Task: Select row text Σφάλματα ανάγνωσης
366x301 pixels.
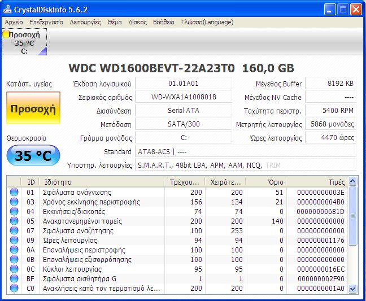Action: (x=77, y=193)
